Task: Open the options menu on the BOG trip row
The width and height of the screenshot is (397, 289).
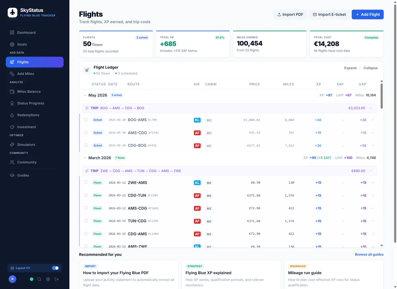Action: pyautogui.click(x=371, y=108)
